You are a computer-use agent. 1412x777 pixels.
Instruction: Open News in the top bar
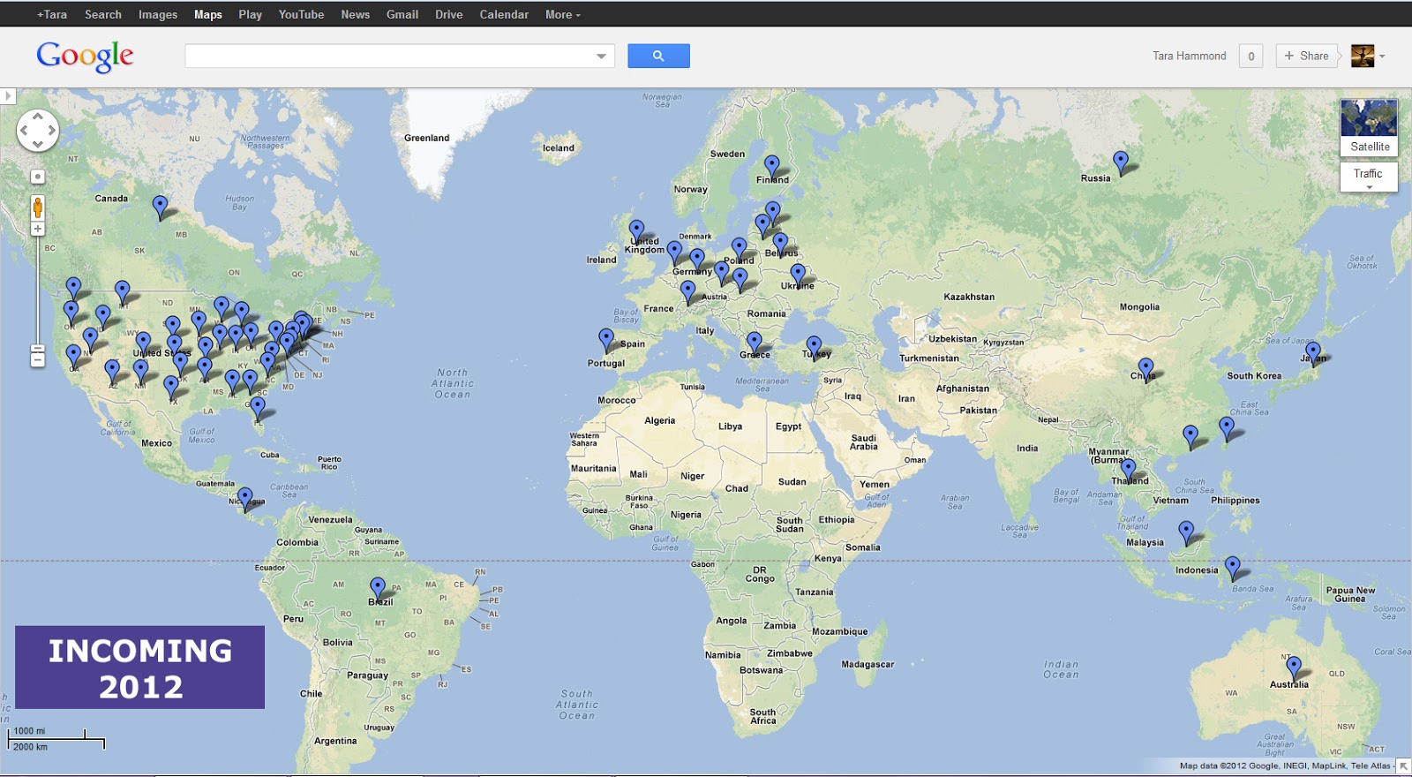(x=356, y=14)
